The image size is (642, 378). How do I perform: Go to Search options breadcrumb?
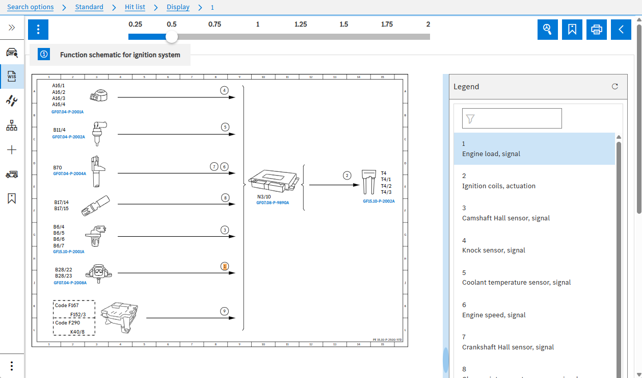[x=31, y=7]
